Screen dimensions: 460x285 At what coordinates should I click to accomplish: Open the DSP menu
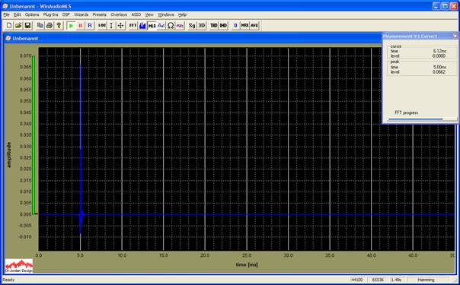[x=65, y=14]
